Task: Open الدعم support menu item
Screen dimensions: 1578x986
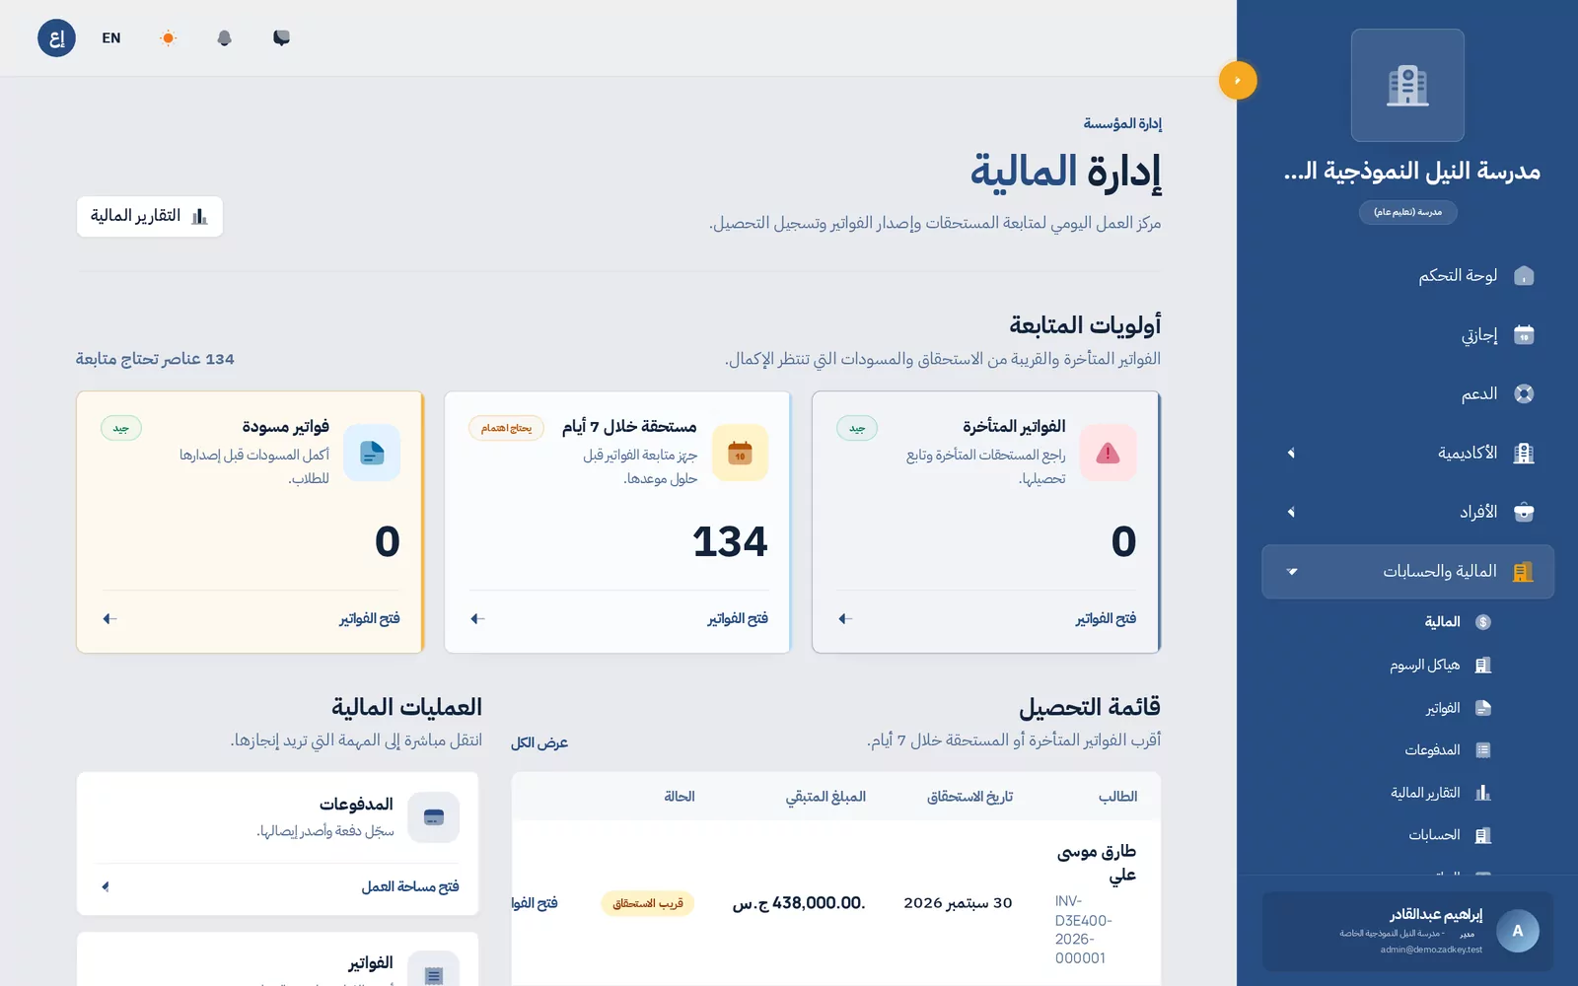Action: pyautogui.click(x=1407, y=393)
